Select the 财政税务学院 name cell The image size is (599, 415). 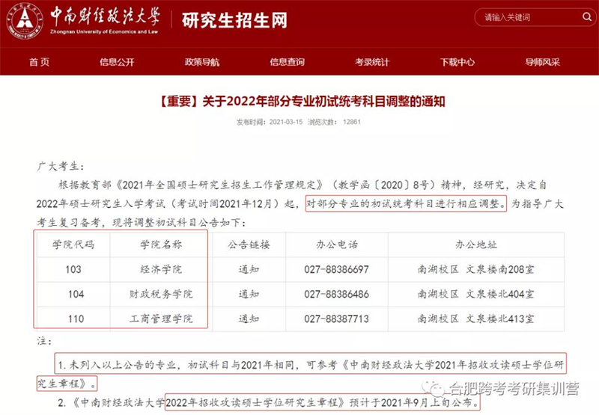point(161,294)
